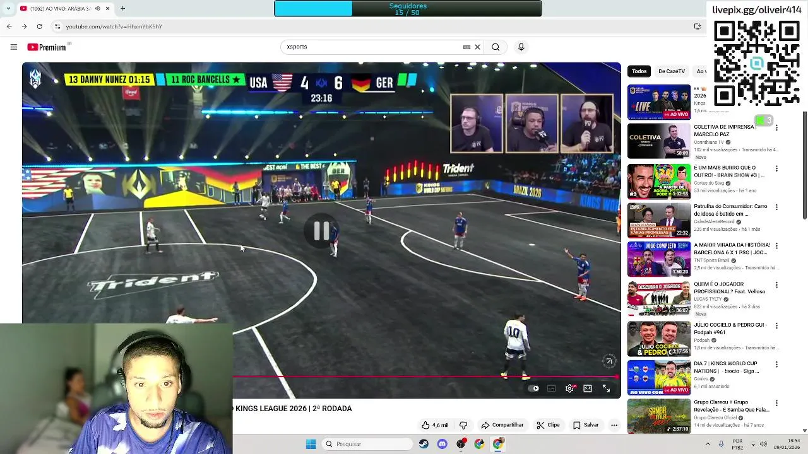
Task: Show hidden system tray icons chevron
Action: [x=708, y=444]
